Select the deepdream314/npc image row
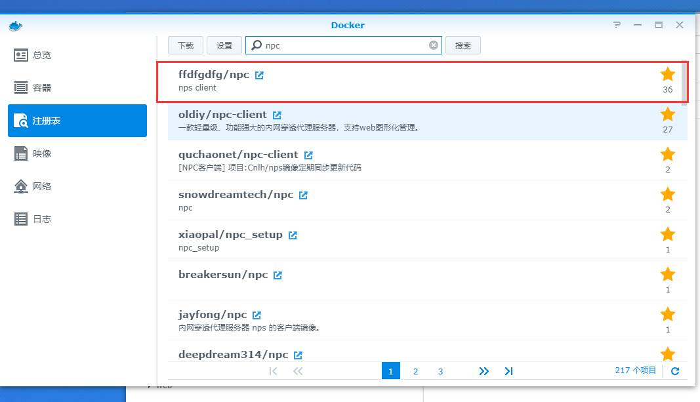 (x=427, y=351)
